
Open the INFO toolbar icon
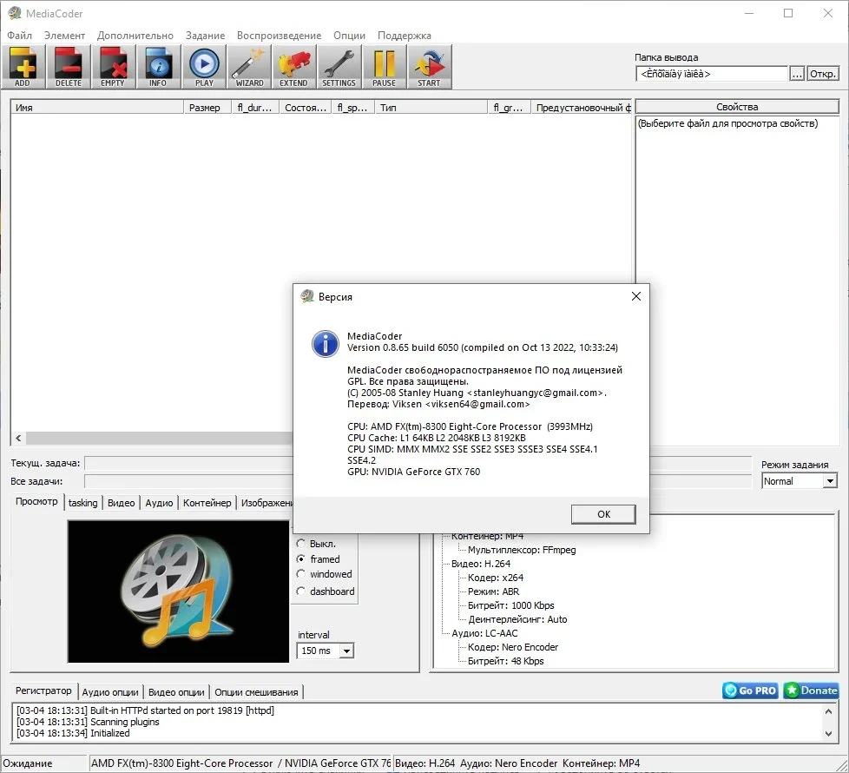click(x=158, y=67)
